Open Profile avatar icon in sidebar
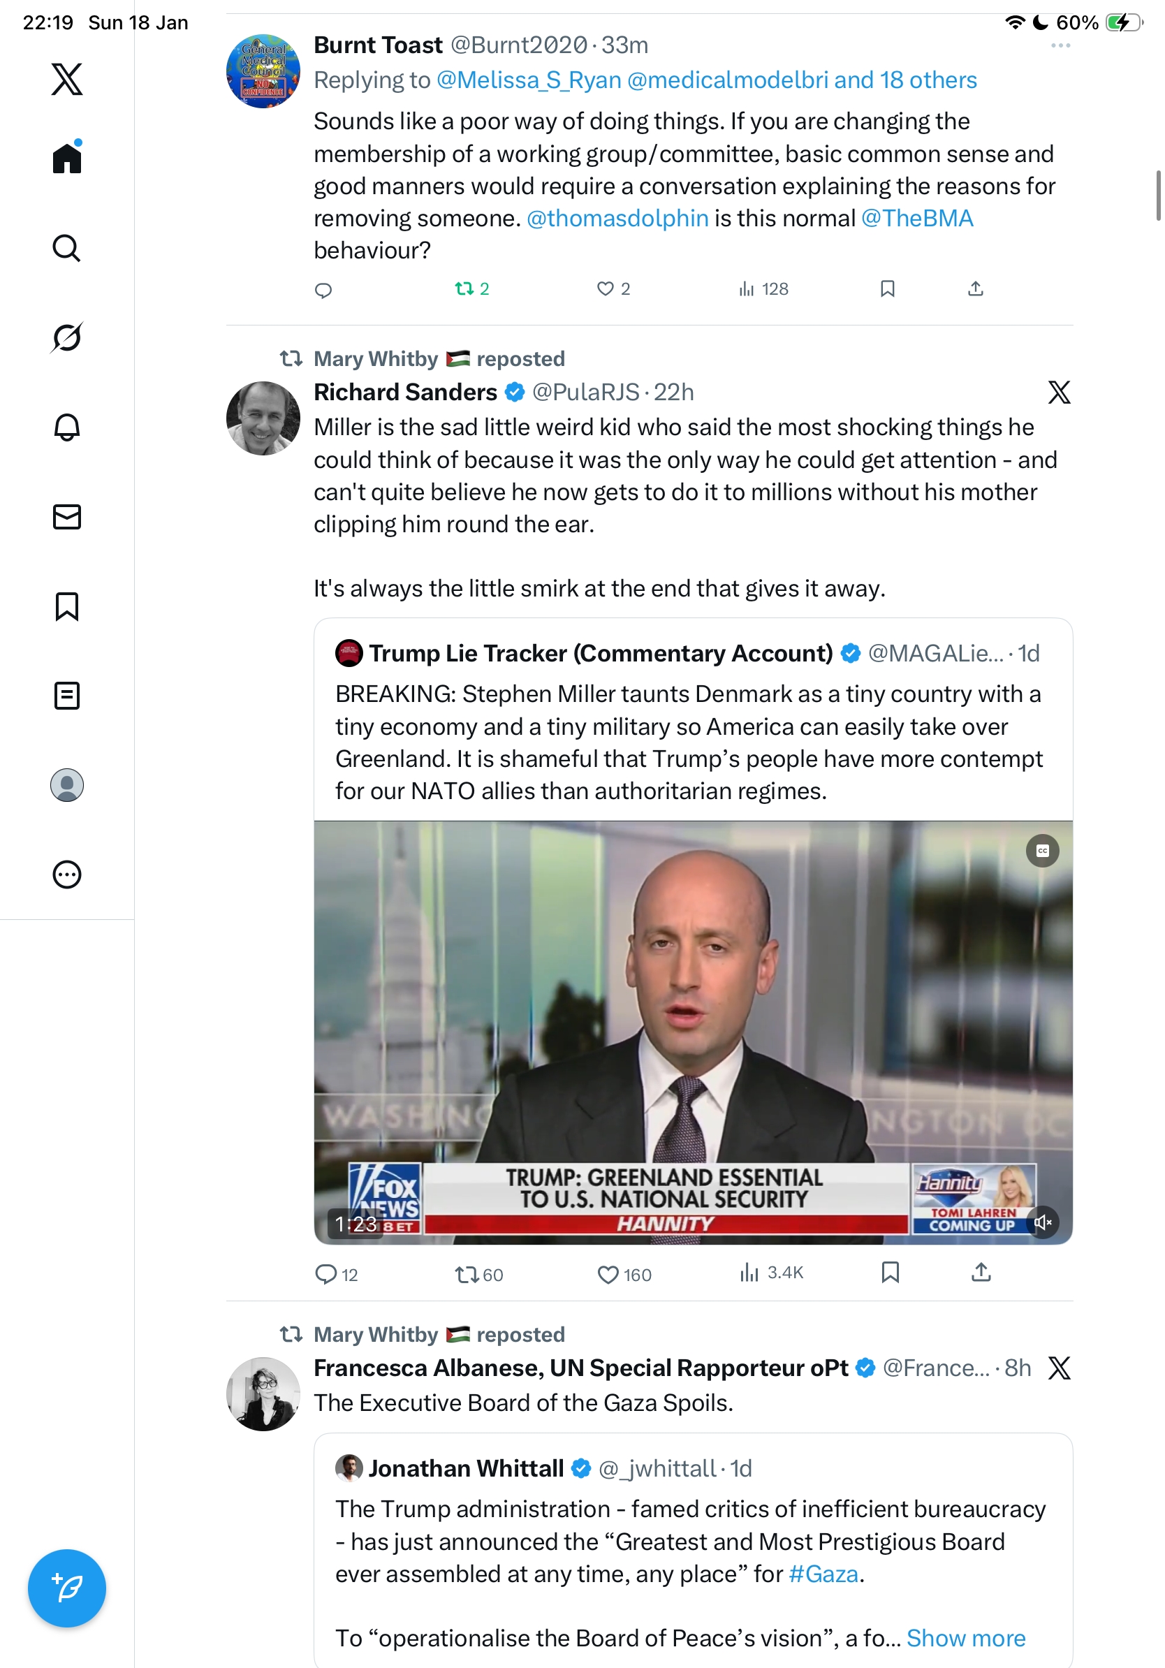 click(67, 784)
